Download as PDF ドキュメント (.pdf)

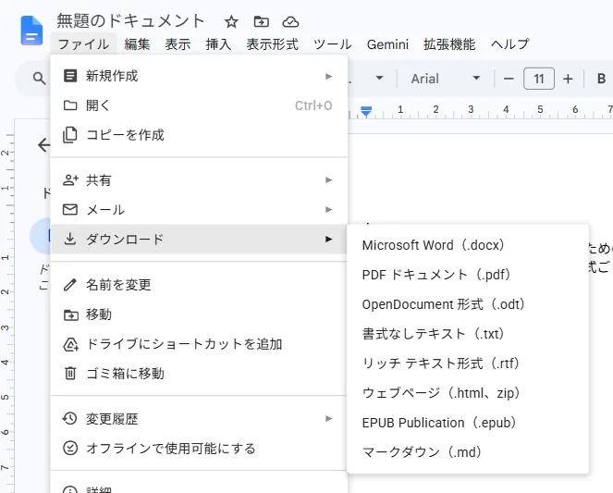[468, 275]
